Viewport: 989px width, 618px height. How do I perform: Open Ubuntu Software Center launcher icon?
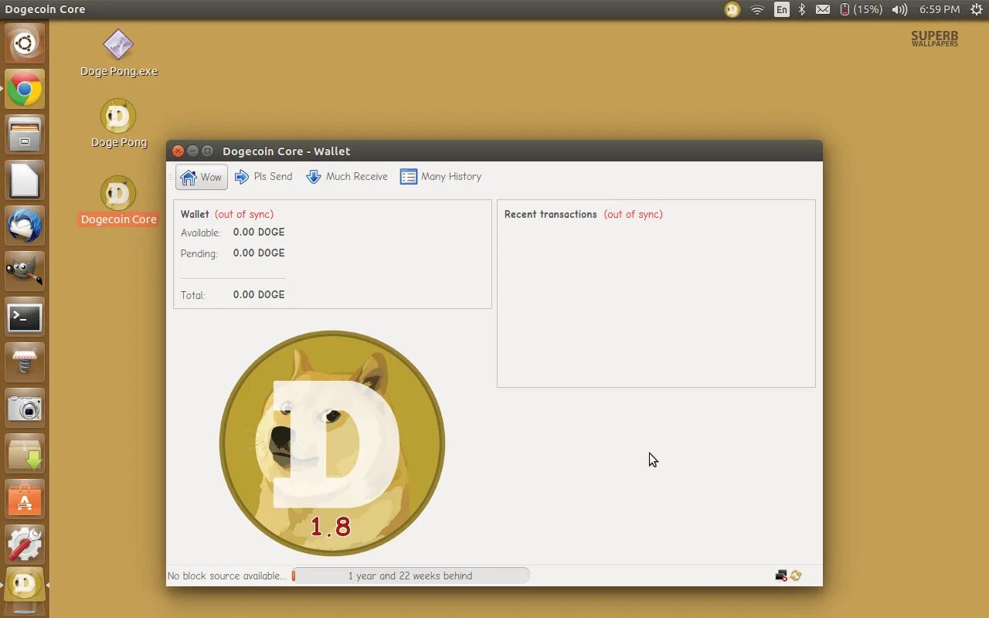point(25,499)
